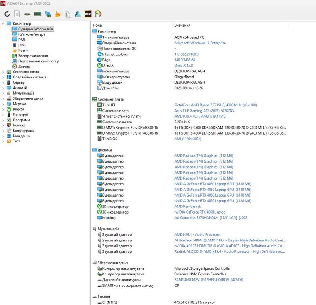The height and width of the screenshot is (305, 316).
Task: Open the Датчик sensor tree item
Action: click(24, 67)
